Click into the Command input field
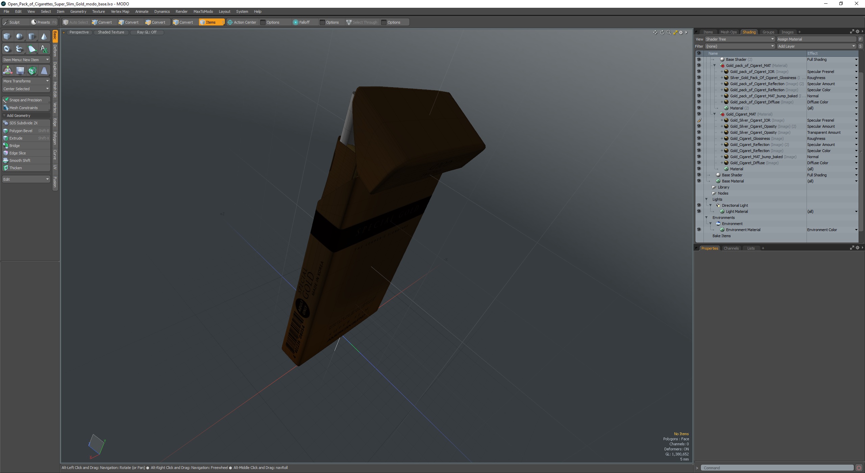Screen dimensions: 865x473 tap(777, 468)
